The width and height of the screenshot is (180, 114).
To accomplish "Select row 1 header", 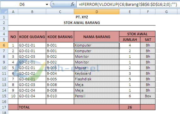I will pos(4,17).
